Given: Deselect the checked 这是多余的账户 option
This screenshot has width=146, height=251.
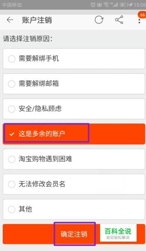Looking at the screenshot, I should point(74,134).
